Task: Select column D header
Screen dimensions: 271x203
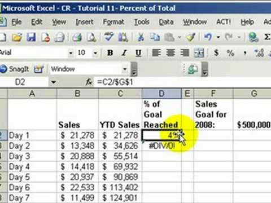Action: pos(161,94)
